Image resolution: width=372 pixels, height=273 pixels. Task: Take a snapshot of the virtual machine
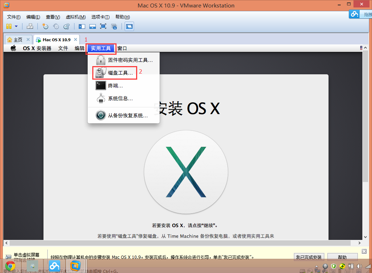45,26
